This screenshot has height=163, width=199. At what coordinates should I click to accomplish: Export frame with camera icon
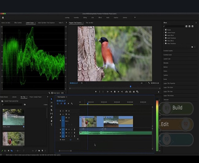click(134, 91)
